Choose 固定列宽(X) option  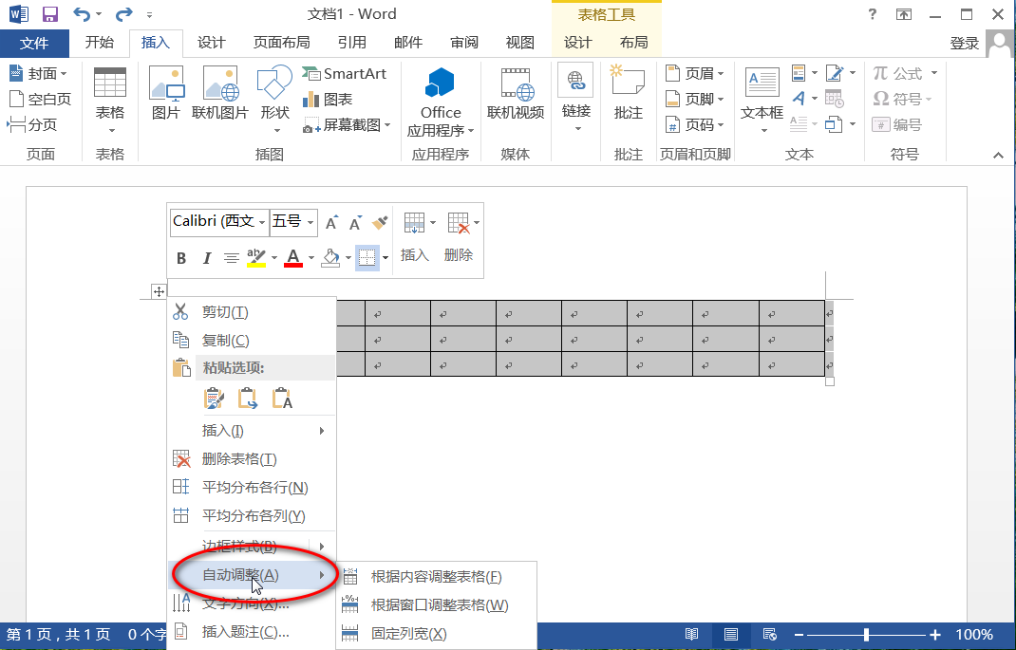pyautogui.click(x=437, y=633)
